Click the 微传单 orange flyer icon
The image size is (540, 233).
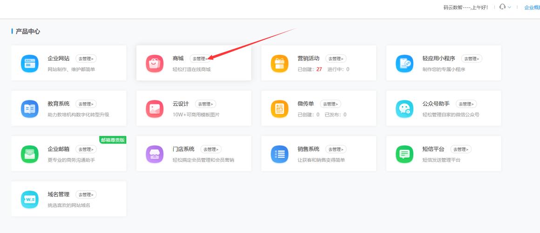[280, 109]
